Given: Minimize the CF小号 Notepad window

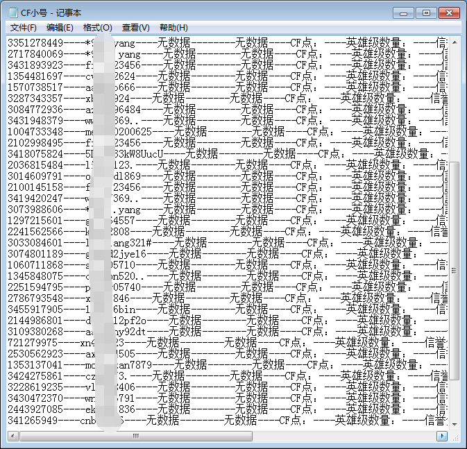Looking at the screenshot, I should click(x=404, y=12).
